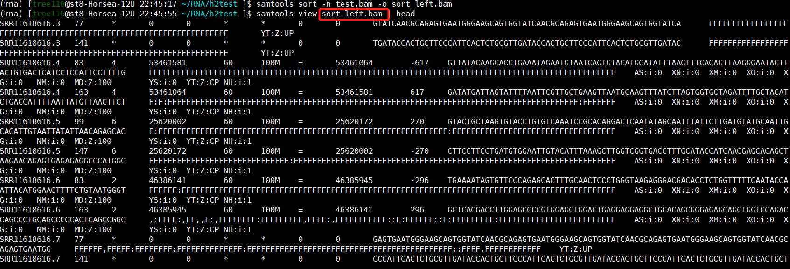This screenshot has height=269, width=790.
Task: Click the sequence starting GTATCAACGCAGAGTGAATGGGAAGC
Action: pos(527,23)
